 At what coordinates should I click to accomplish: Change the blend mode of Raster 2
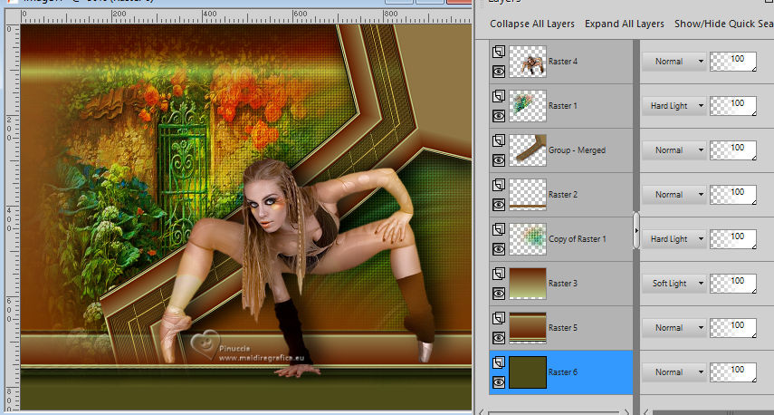[674, 195]
